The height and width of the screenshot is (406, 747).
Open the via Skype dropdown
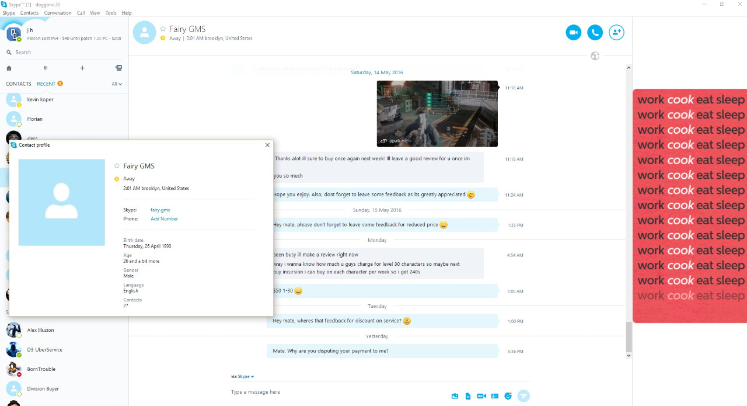tap(246, 377)
